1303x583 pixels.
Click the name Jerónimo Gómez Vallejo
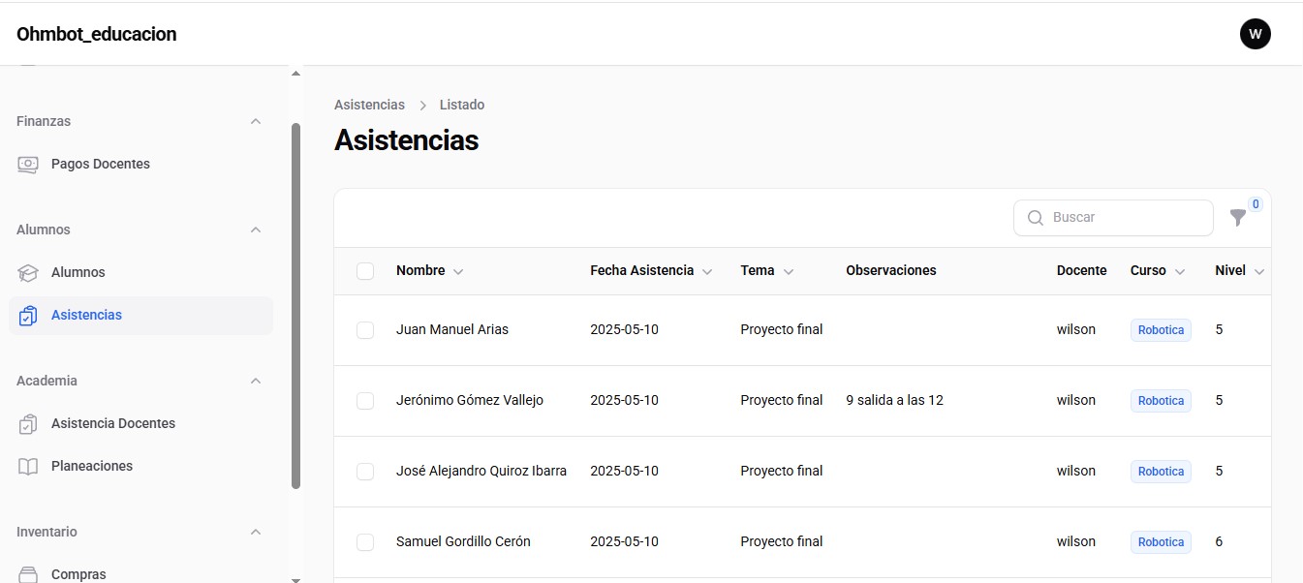(470, 400)
